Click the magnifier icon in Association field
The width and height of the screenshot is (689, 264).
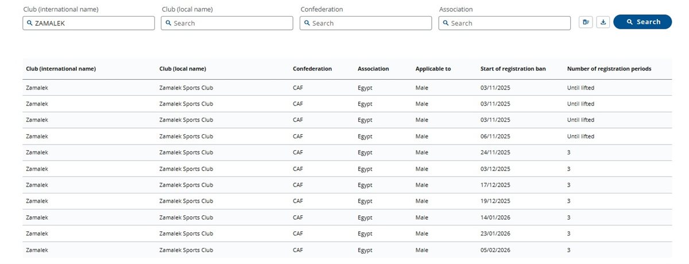[446, 23]
